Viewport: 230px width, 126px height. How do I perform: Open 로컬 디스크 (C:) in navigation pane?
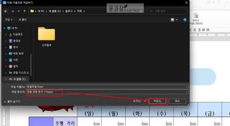tap(21, 73)
